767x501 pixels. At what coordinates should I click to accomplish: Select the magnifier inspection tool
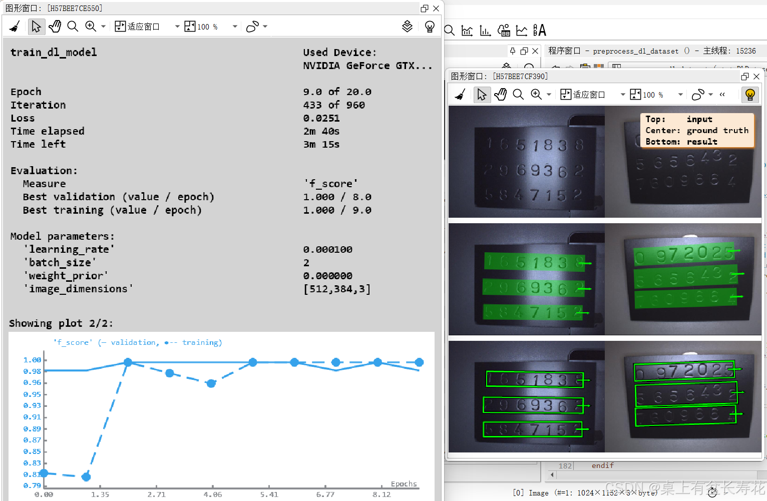click(73, 26)
